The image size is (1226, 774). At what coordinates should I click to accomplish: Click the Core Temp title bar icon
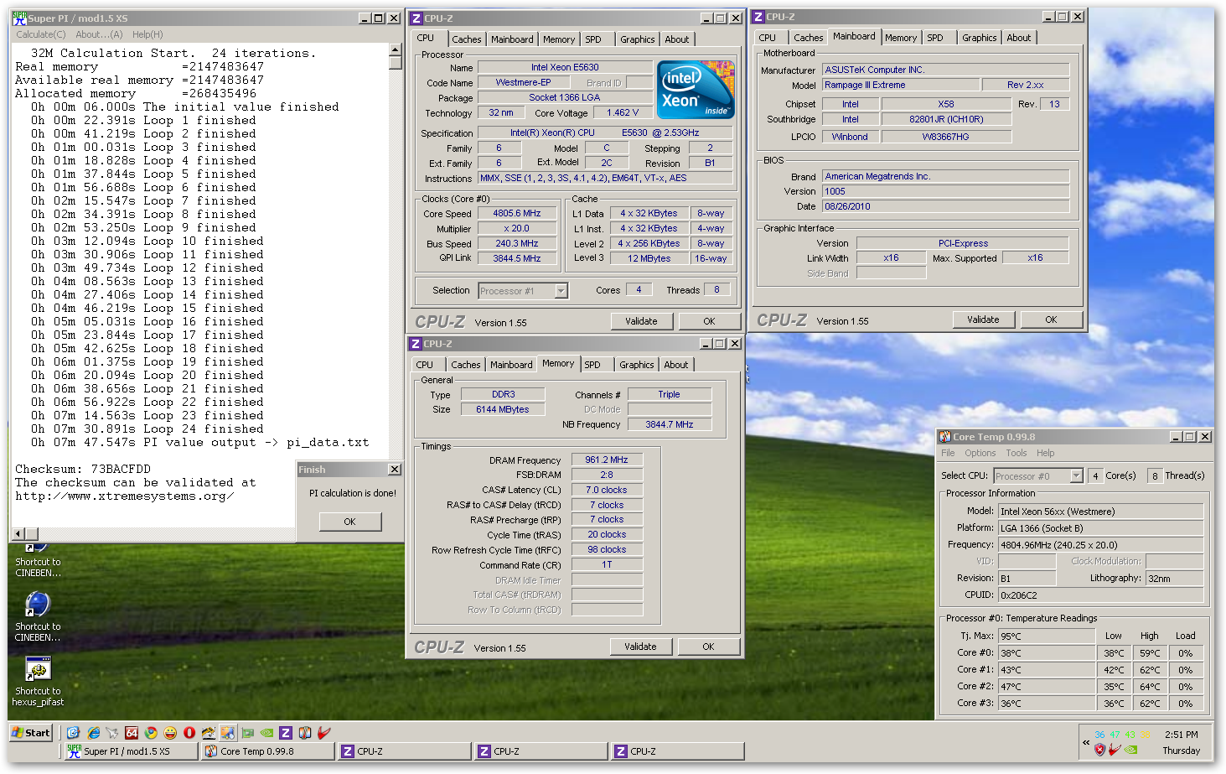coord(945,436)
